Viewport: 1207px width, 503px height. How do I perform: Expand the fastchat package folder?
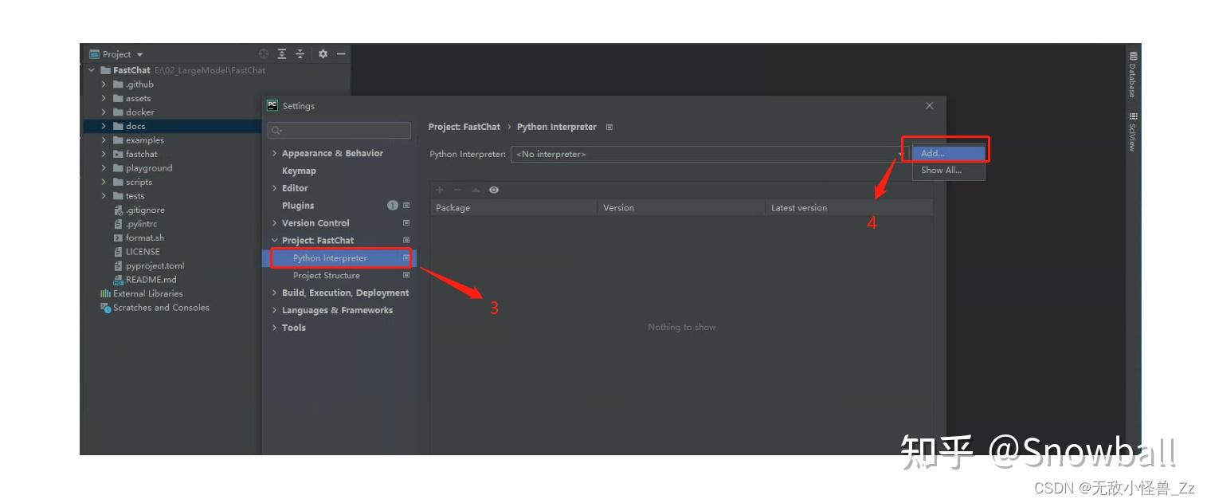pyautogui.click(x=104, y=154)
